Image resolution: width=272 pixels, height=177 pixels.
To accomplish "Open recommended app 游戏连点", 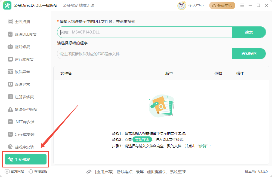I will point(125,172).
